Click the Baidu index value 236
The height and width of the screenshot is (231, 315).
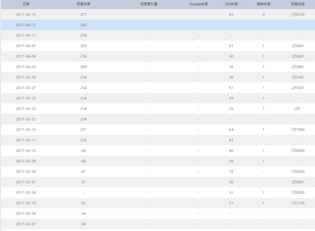84,56
